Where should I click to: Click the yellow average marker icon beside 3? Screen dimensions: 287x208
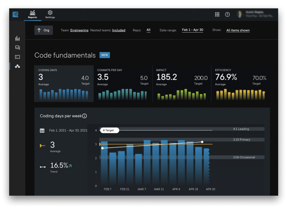(x=42, y=146)
